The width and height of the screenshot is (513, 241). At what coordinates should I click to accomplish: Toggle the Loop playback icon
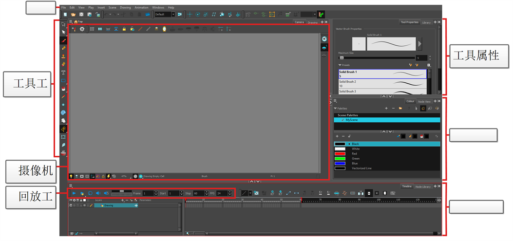(x=90, y=193)
